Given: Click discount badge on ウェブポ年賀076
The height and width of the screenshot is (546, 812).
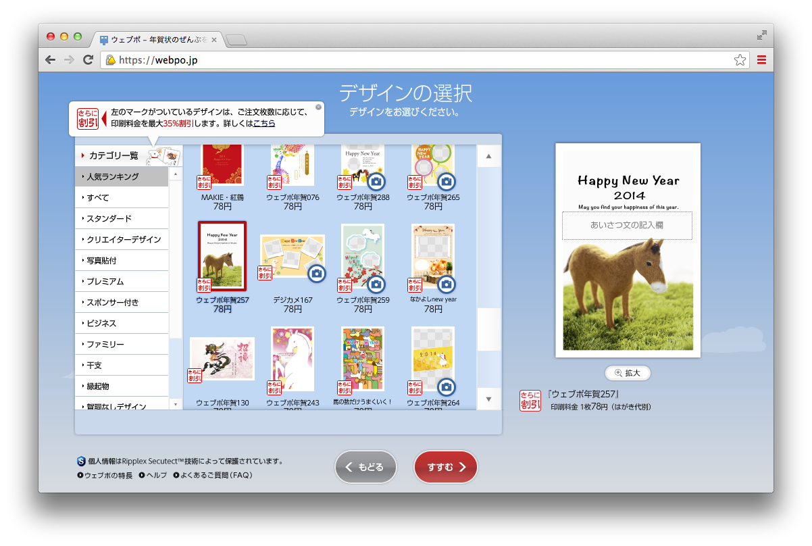Looking at the screenshot, I should 274,182.
